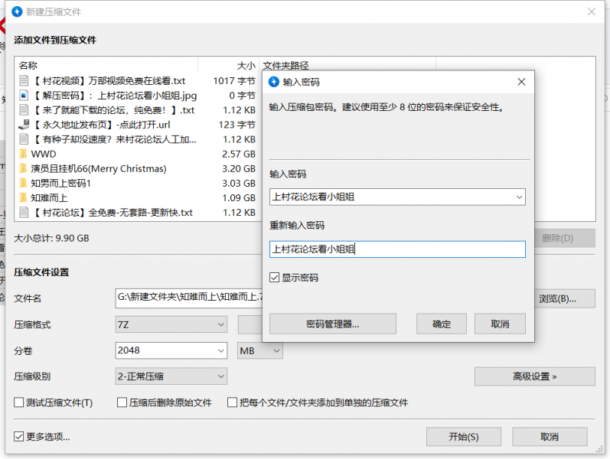
Task: Uncheck the 显示密码 checkbox
Action: [275, 278]
